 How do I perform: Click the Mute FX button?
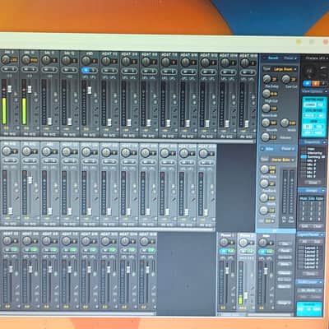pos(284,286)
